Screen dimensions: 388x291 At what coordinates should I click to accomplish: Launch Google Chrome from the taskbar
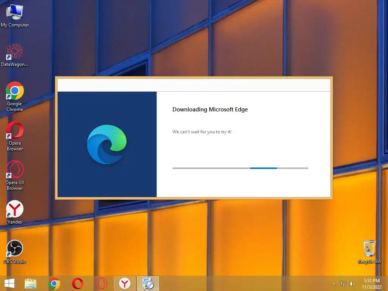coord(54,283)
